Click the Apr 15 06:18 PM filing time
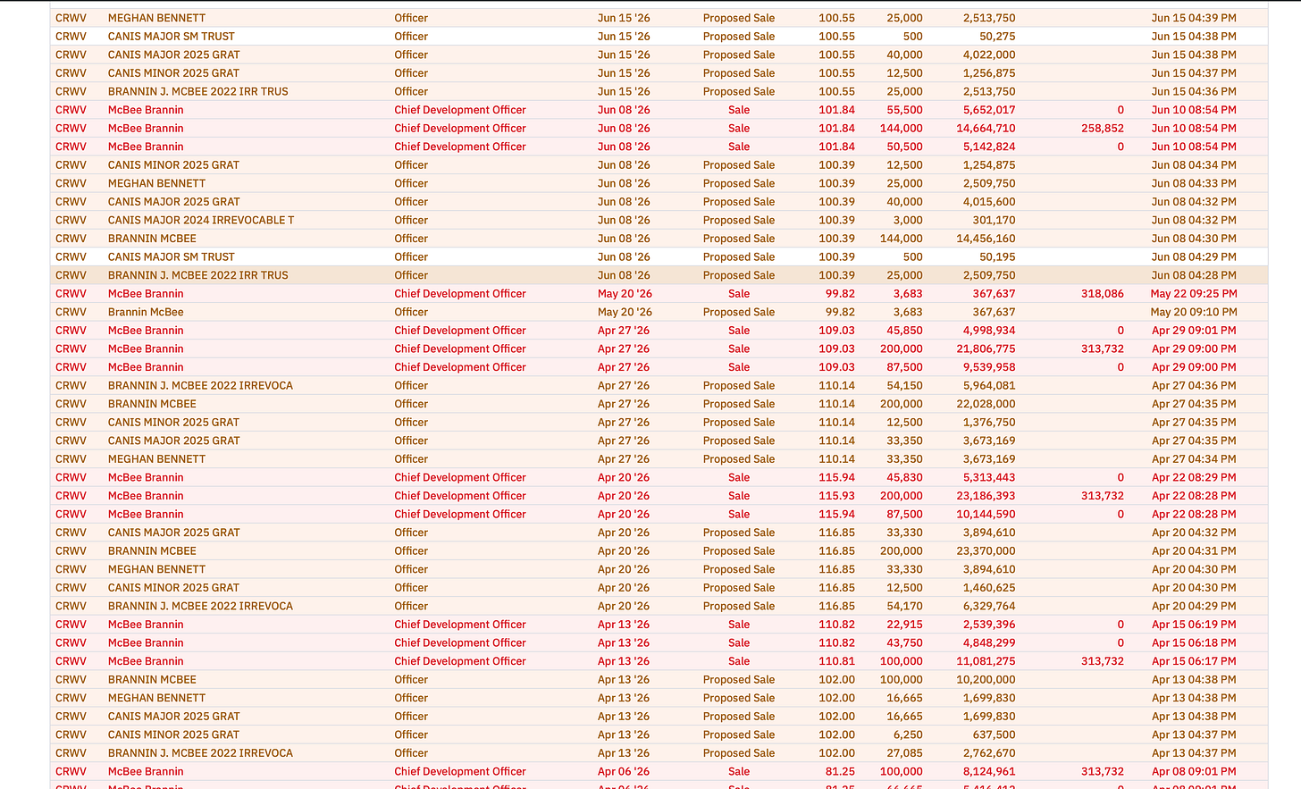The height and width of the screenshot is (789, 1301). [1194, 642]
